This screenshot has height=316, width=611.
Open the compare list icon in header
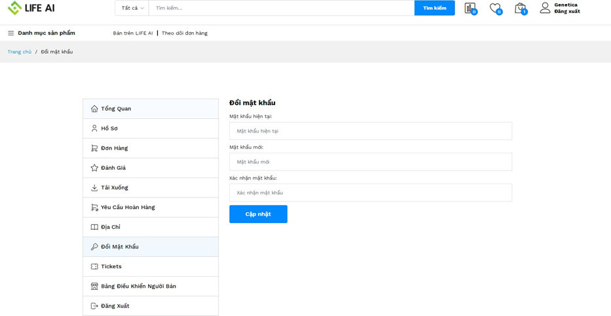[470, 8]
